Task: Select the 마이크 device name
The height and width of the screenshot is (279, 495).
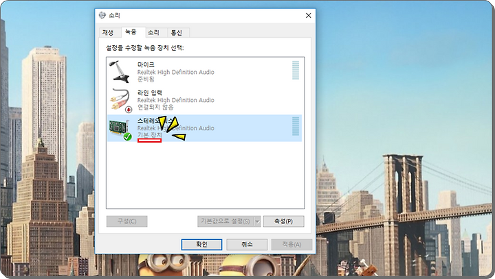Action: (x=146, y=64)
